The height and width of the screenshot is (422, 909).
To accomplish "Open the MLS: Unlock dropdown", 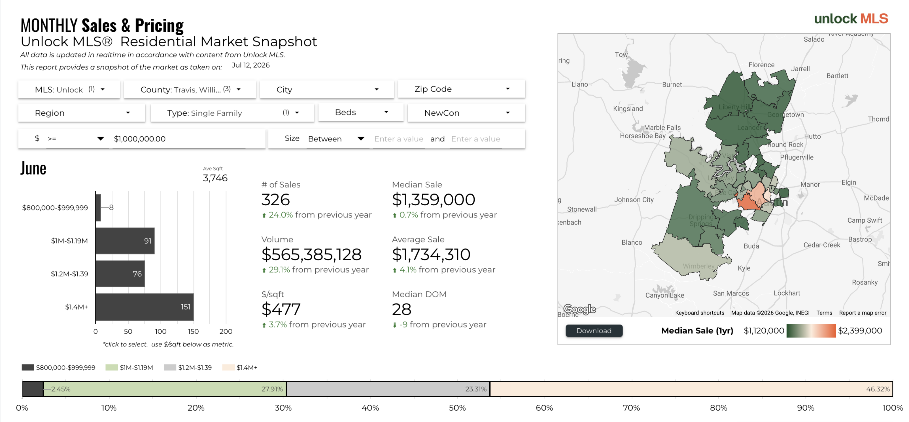I will coord(69,89).
